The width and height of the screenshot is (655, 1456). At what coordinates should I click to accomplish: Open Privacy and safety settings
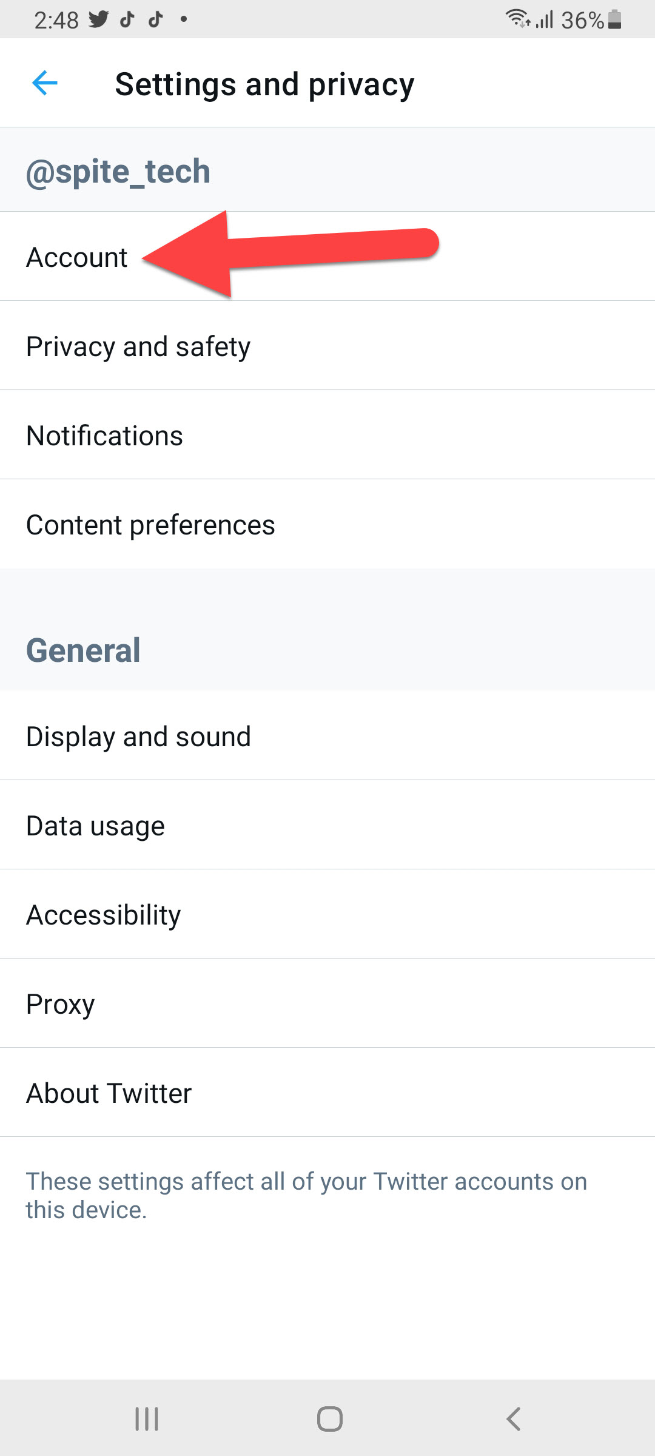tap(138, 346)
